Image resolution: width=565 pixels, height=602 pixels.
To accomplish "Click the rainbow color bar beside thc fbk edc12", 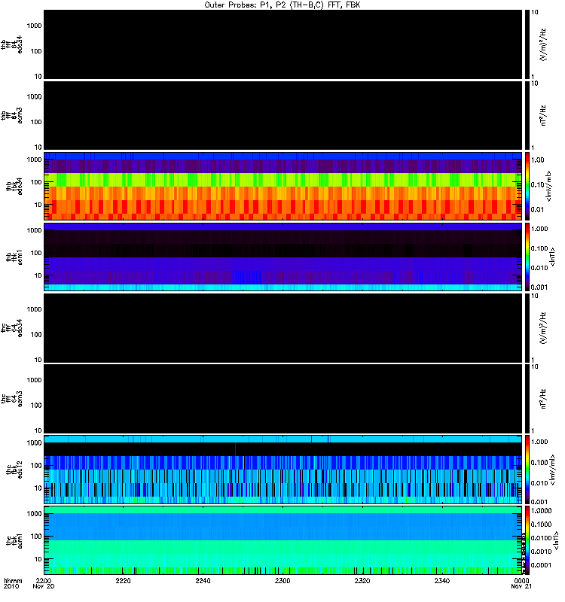I will (527, 470).
